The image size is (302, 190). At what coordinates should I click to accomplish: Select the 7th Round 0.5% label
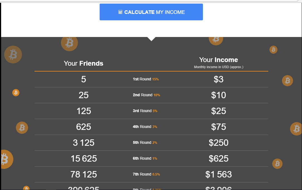[146, 174]
